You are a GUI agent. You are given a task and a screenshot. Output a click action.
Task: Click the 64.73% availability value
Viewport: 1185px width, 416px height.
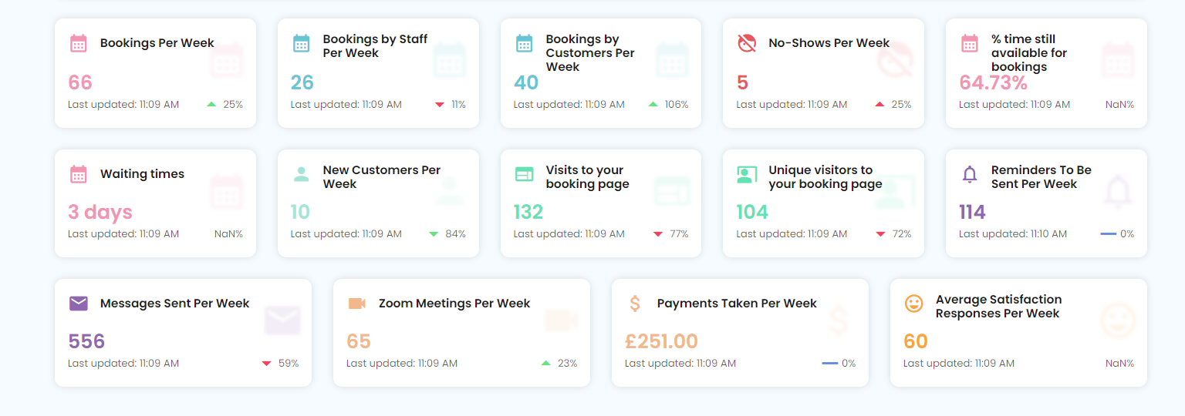pyautogui.click(x=993, y=82)
